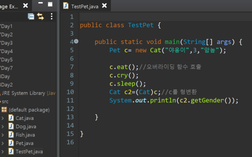Click the TestPet.java file icon in tree

[11, 151]
